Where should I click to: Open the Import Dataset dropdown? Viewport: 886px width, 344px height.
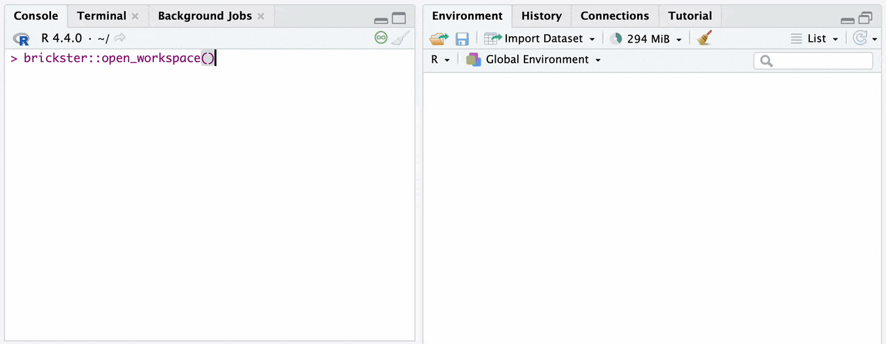[x=540, y=39]
